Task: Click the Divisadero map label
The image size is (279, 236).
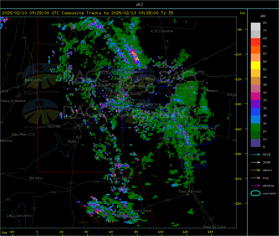Action: pos(67,24)
